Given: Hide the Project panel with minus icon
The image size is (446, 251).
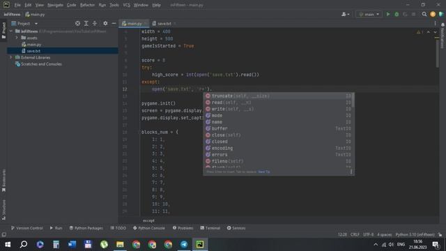Looking at the screenshot, I should 114,23.
